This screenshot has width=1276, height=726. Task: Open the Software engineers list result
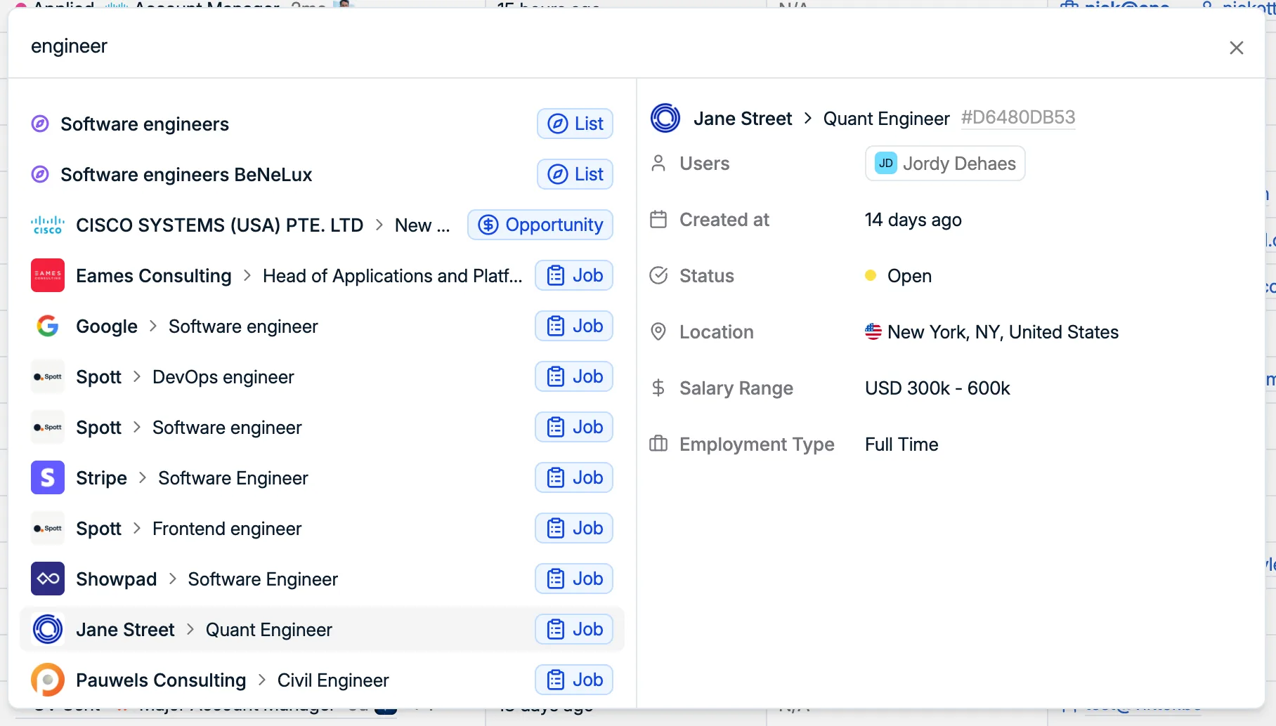point(322,124)
